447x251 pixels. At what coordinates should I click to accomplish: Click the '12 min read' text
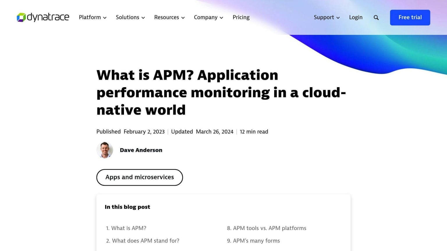[254, 132]
